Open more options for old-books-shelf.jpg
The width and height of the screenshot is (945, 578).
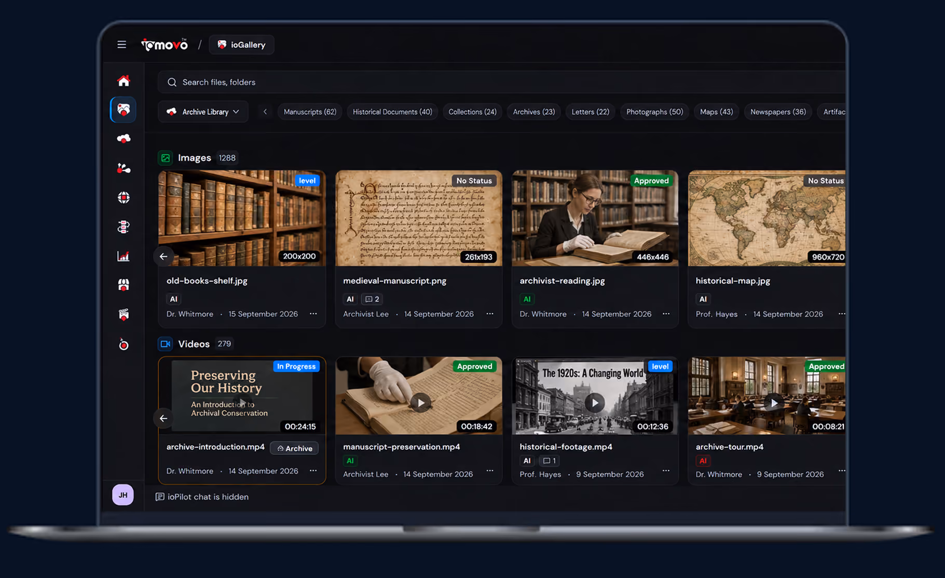(x=313, y=314)
